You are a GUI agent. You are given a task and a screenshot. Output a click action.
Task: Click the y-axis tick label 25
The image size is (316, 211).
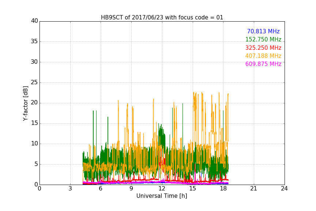coord(34,82)
